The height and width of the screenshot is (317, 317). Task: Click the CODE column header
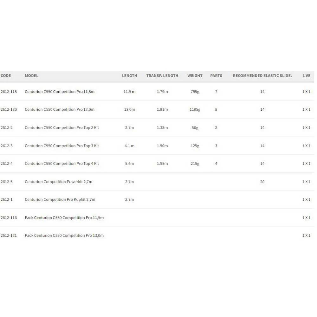(x=6, y=76)
